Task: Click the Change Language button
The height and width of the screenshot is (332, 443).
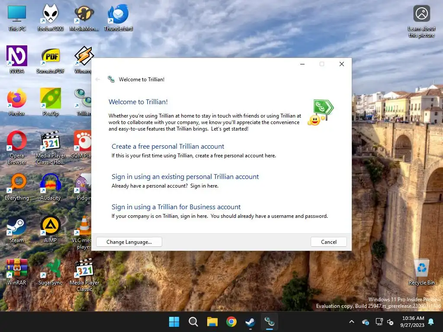Action: click(129, 242)
